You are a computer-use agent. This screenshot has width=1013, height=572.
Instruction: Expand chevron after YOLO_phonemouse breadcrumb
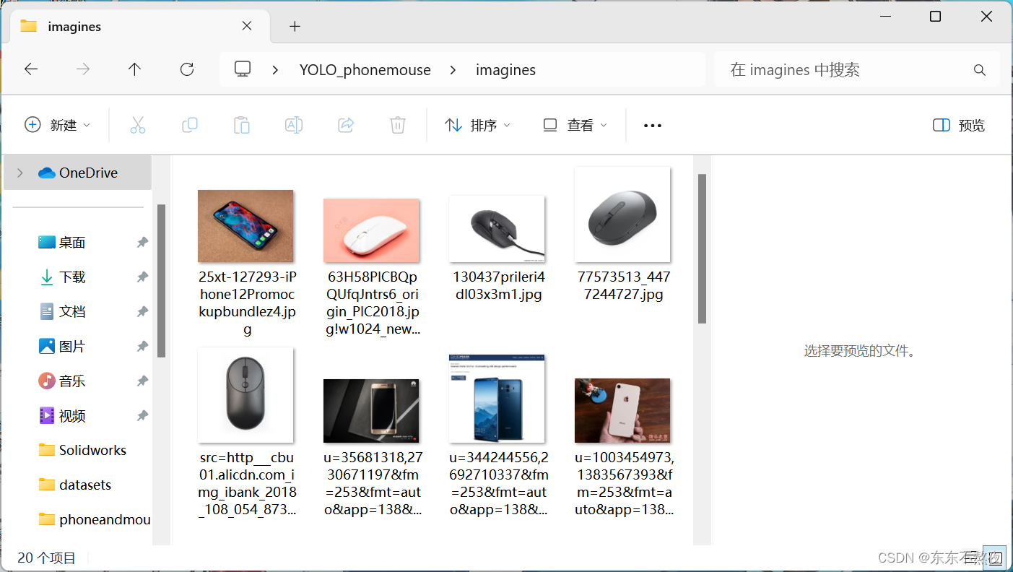453,70
